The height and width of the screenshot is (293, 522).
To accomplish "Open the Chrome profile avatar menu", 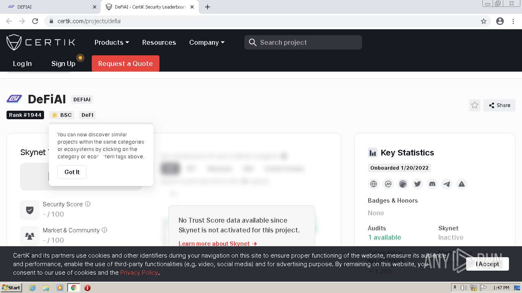I will click(x=500, y=21).
